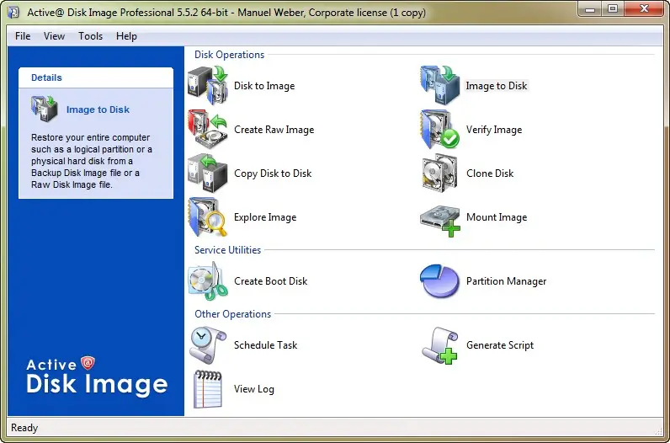Open the File menu
The height and width of the screenshot is (443, 670).
[x=23, y=36]
